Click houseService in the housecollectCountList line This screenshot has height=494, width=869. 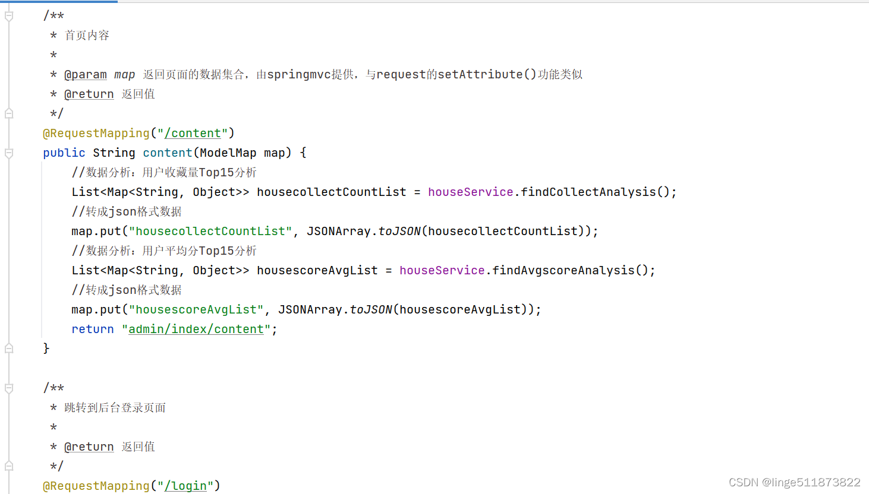[471, 192]
